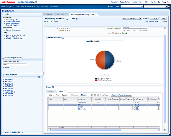Image resolution: width=171 pixels, height=137 pixels.
Task: Open the worklist notifications bell icon
Action: click(109, 6)
